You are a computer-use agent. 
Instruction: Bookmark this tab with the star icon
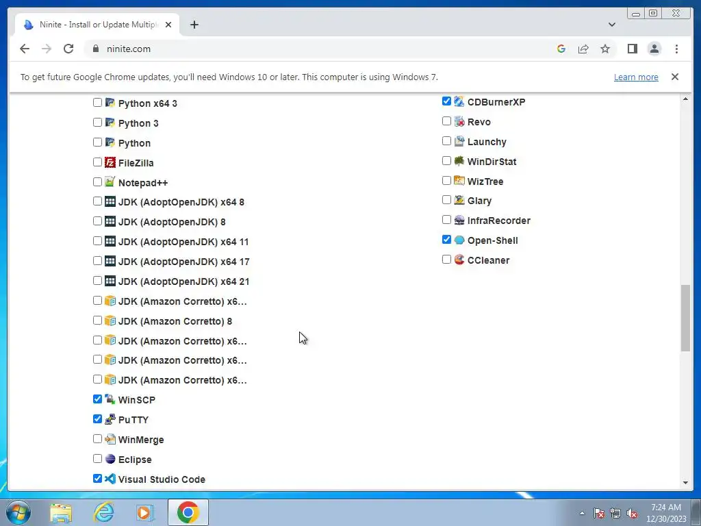click(605, 49)
